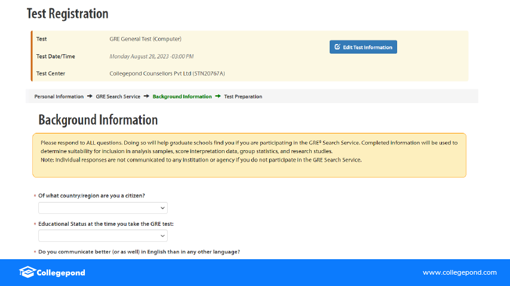The height and width of the screenshot is (286, 510).
Task: Click the yellow notice box about responding
Action: (249, 155)
